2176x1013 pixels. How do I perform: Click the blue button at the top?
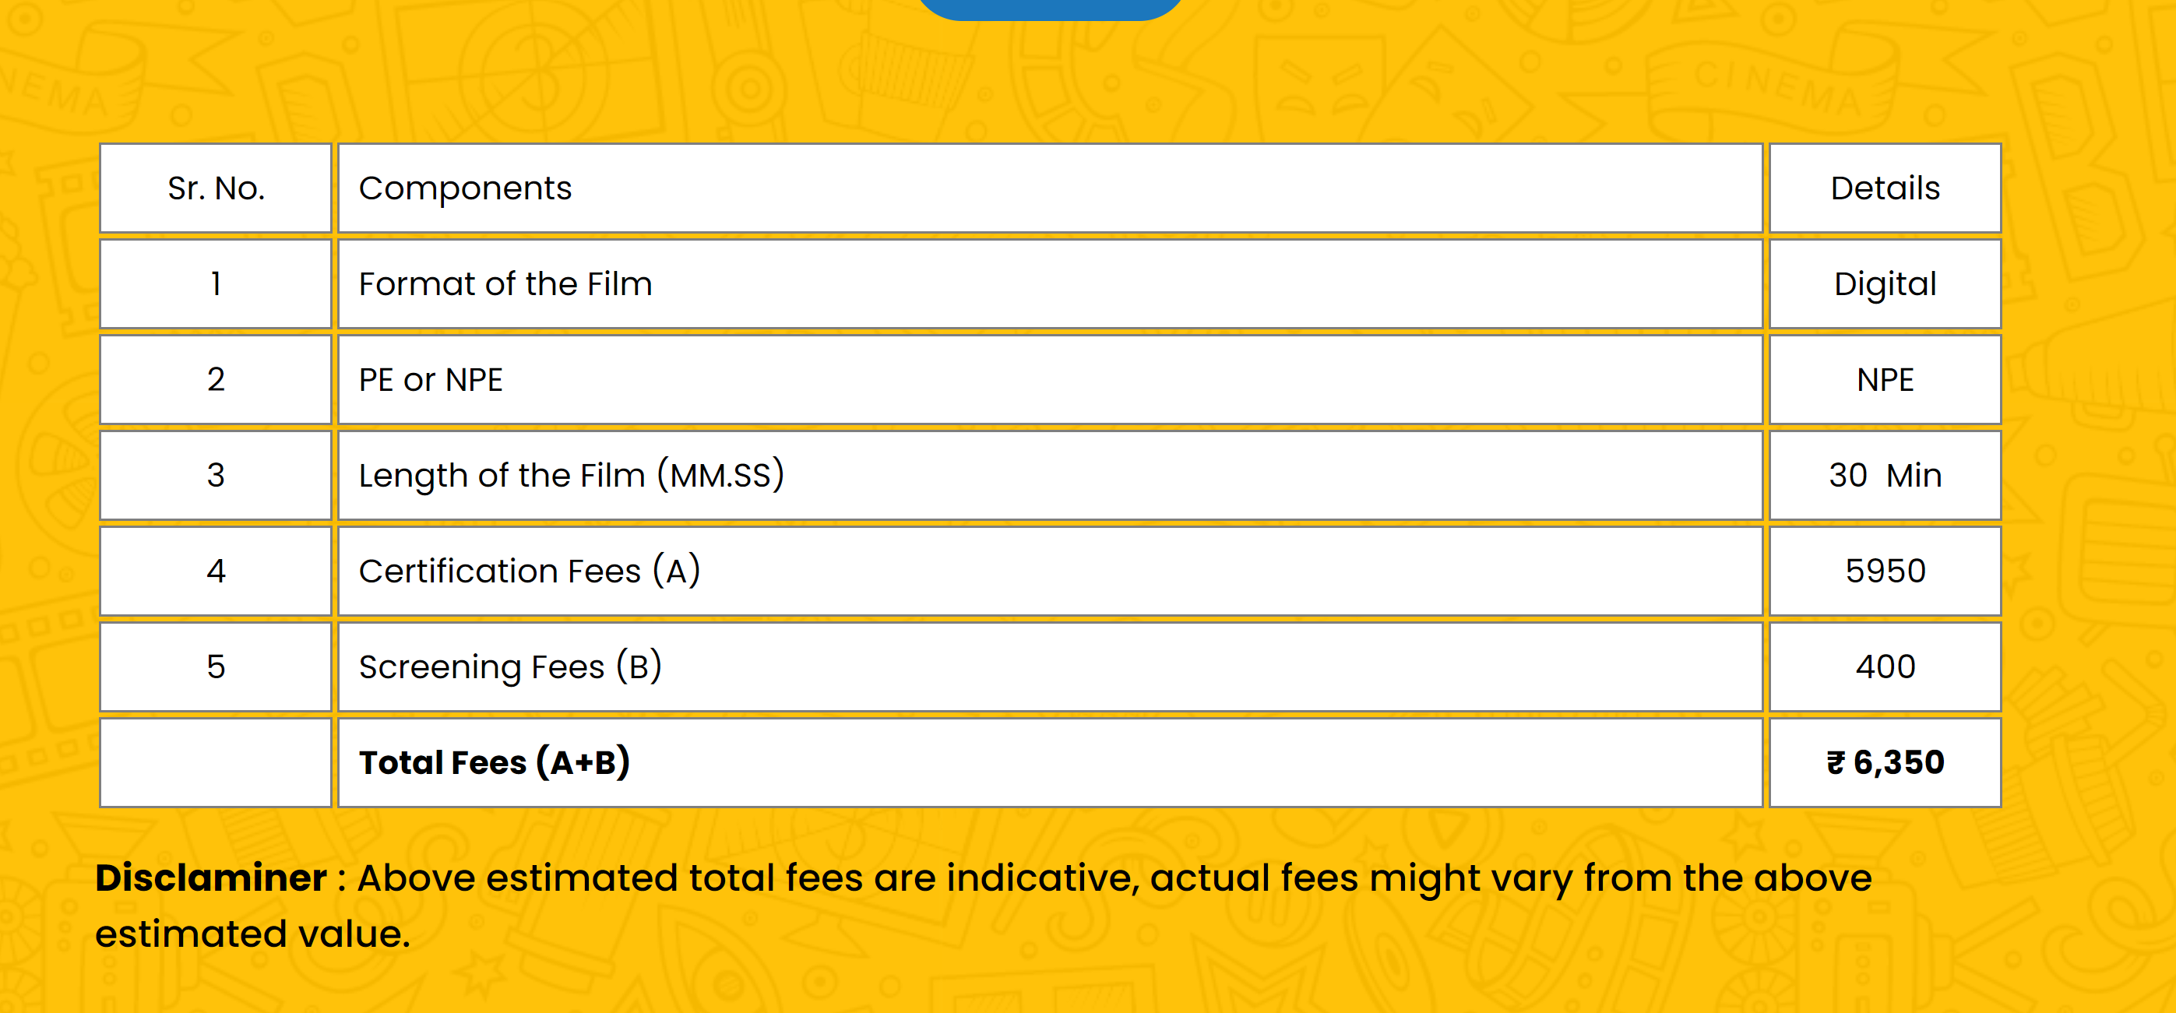pos(1051,7)
